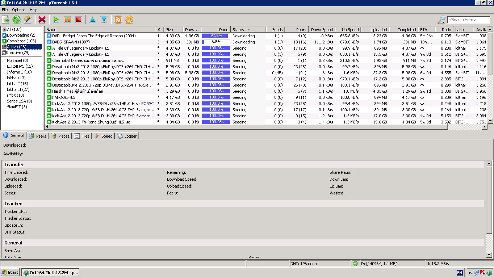Open the File menu
The width and height of the screenshot is (494, 277).
point(5,10)
